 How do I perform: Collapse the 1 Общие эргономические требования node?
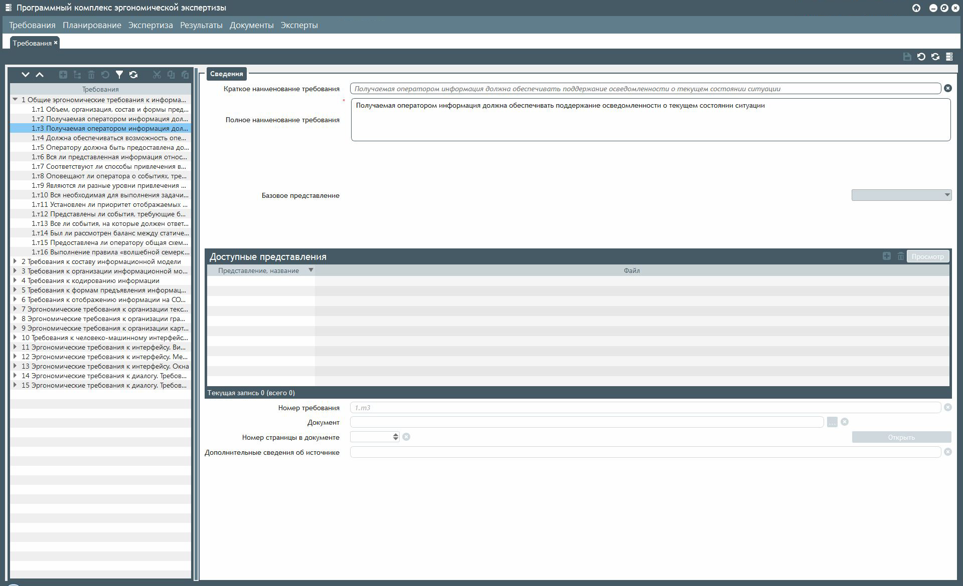[15, 99]
